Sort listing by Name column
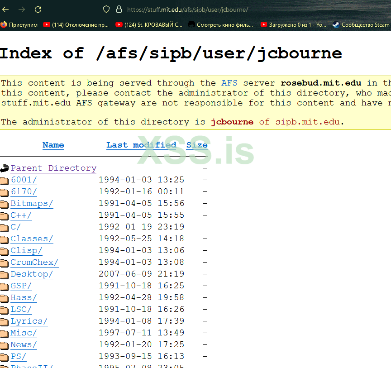The width and height of the screenshot is (391, 368). (53, 145)
